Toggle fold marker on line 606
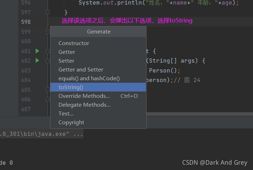The image size is (253, 170). point(48,99)
